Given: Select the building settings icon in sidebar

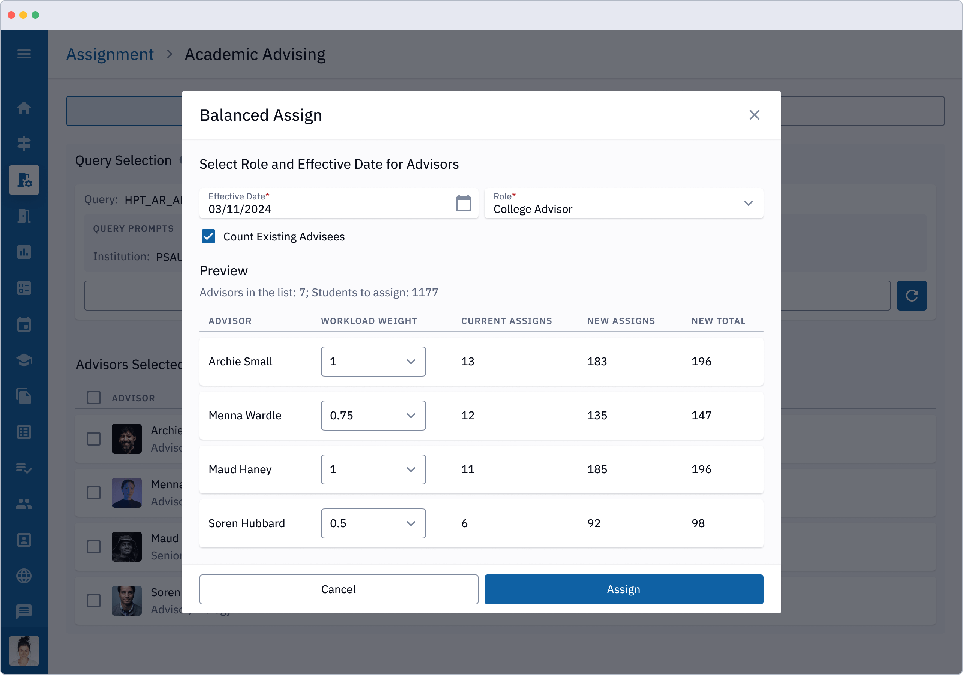Looking at the screenshot, I should 24,180.
